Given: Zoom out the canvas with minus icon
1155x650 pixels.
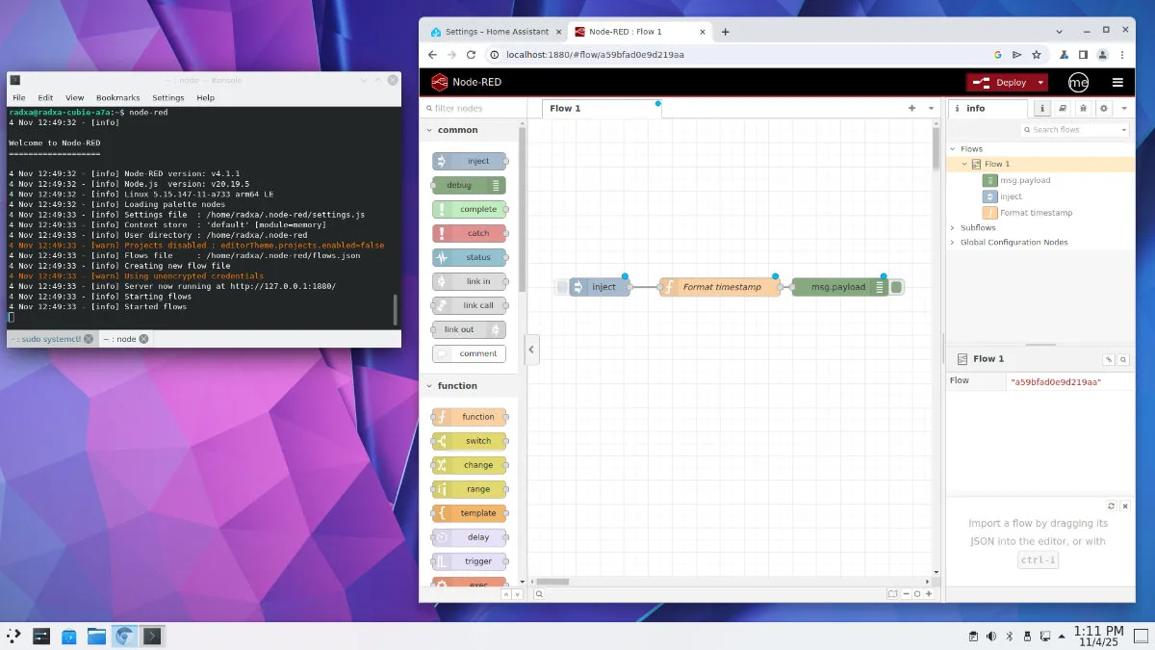Looking at the screenshot, I should (906, 594).
